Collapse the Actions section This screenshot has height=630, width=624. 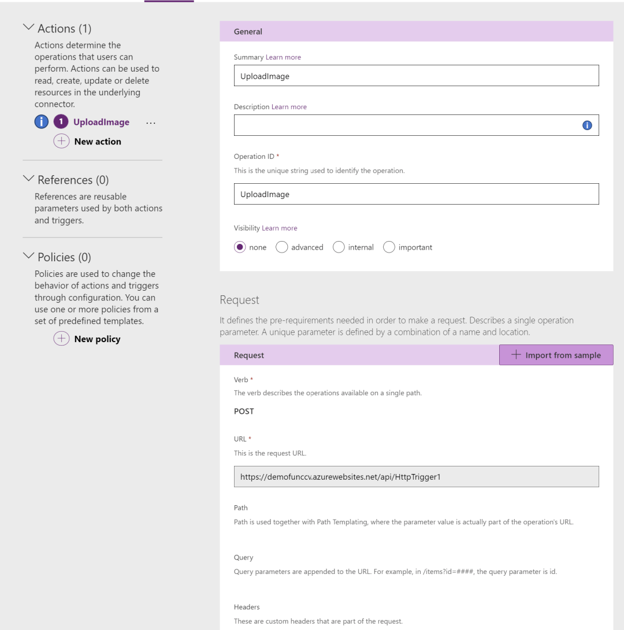28,28
